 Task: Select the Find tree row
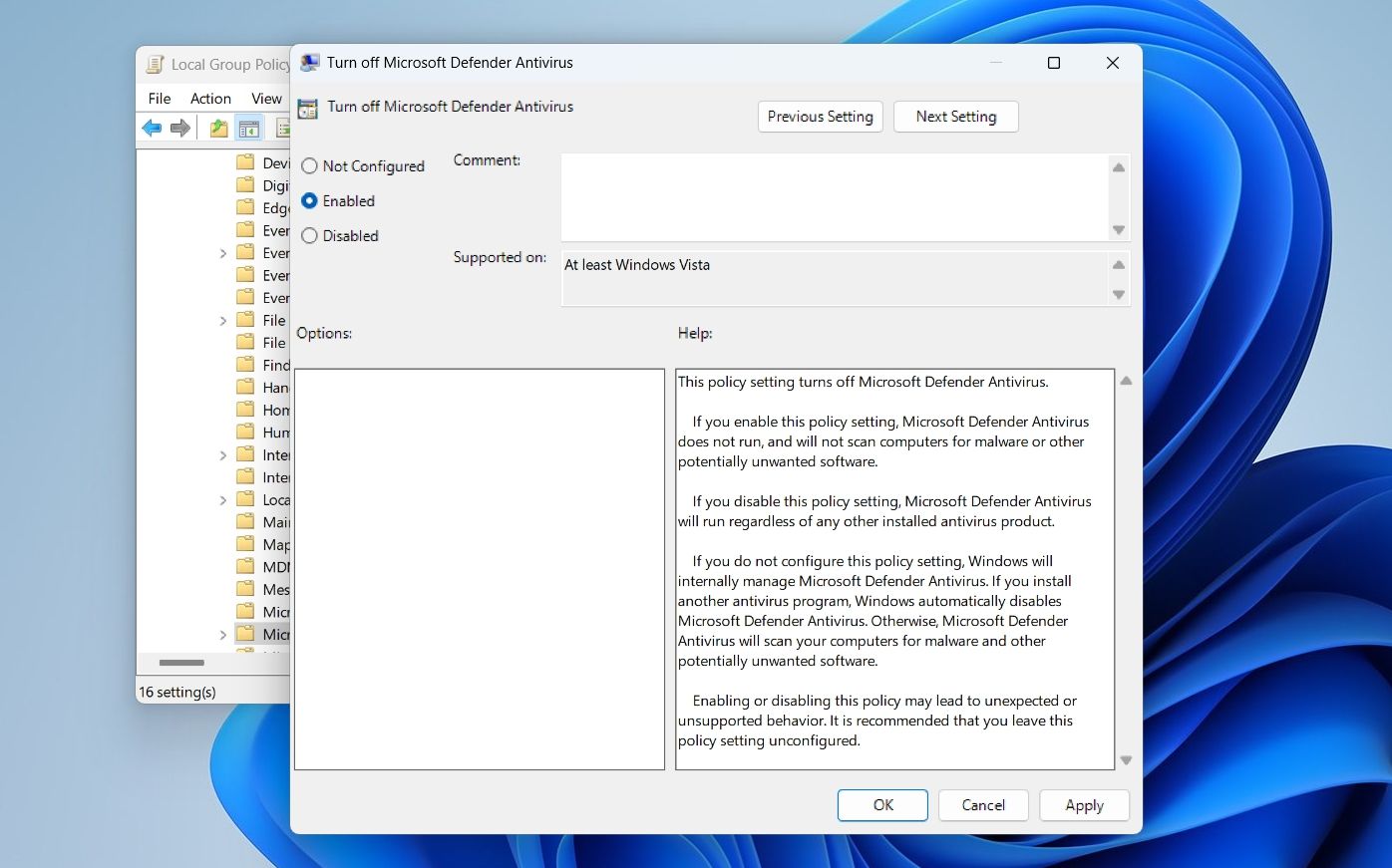pos(262,365)
